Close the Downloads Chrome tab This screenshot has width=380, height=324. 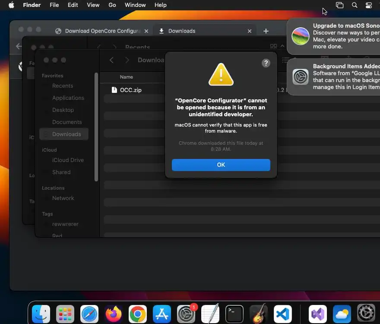(250, 31)
